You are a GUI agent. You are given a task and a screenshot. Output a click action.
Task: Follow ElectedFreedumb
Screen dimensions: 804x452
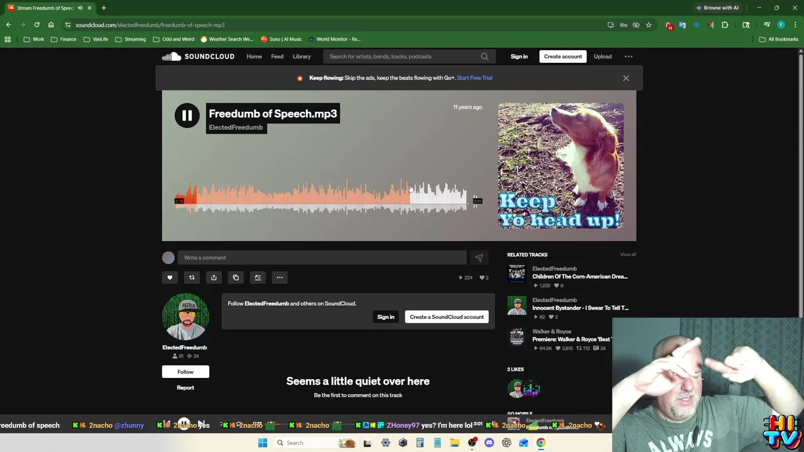click(x=185, y=372)
